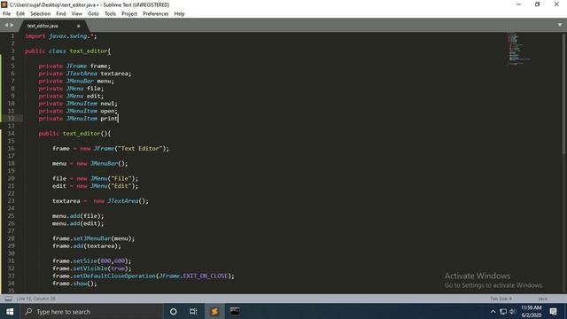Open the View menu
This screenshot has height=319, width=567.
[x=77, y=14]
